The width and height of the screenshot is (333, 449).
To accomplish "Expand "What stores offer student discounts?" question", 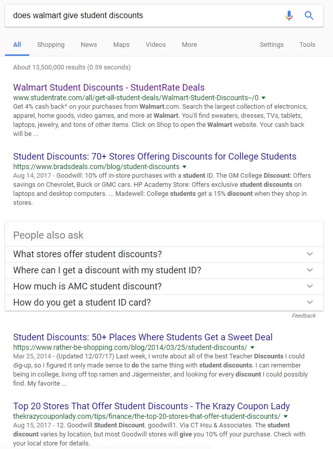I will 164,254.
